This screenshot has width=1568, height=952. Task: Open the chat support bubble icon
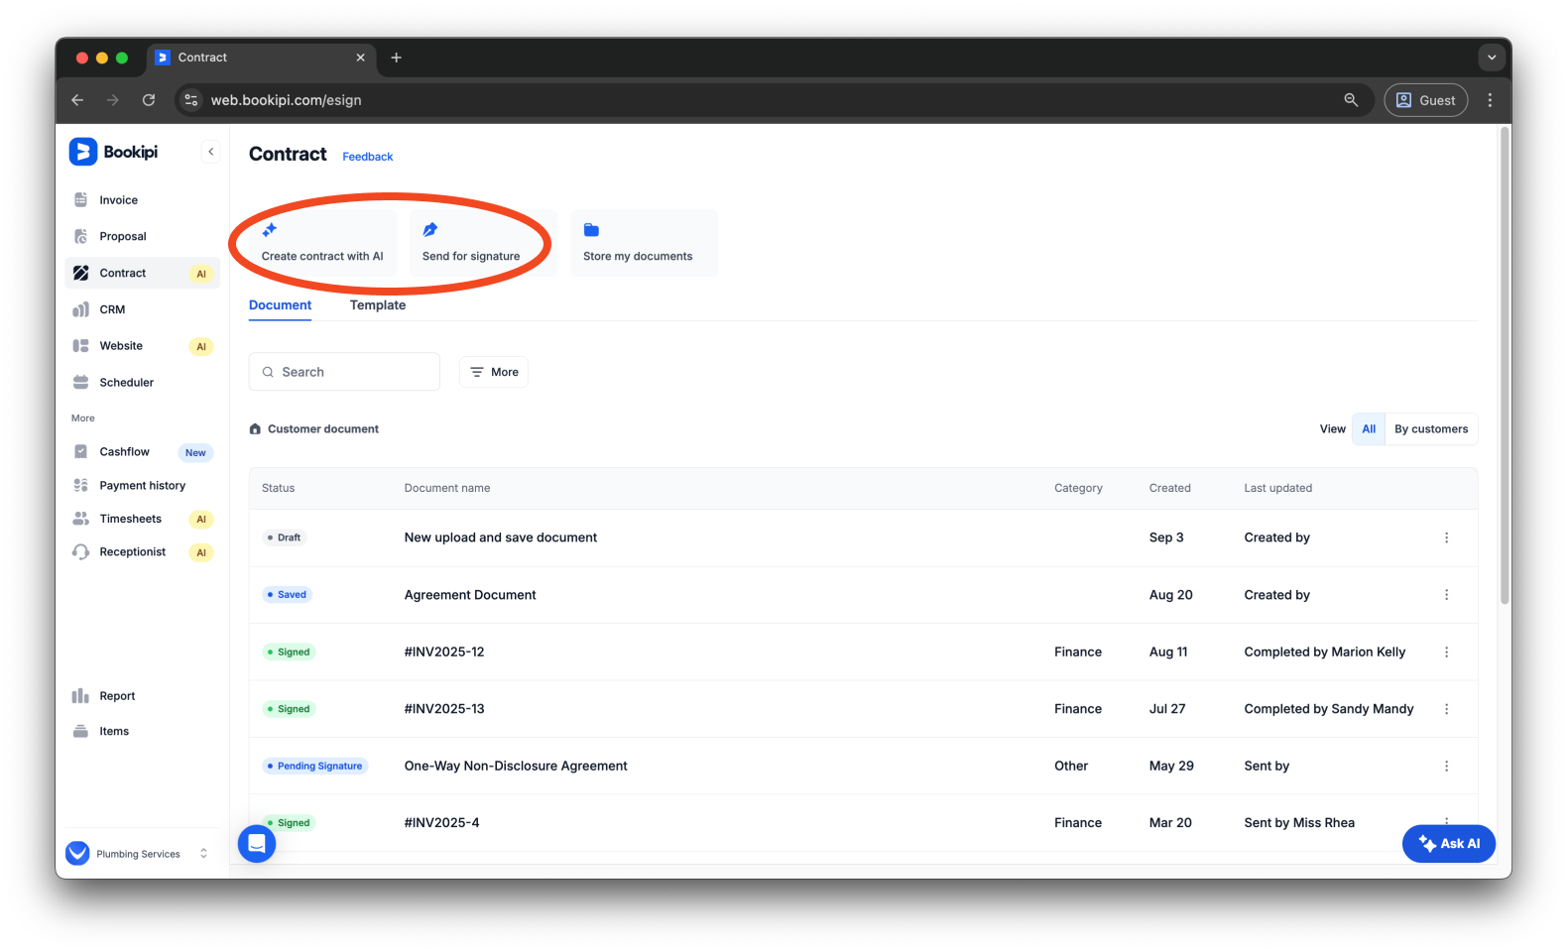pos(257,844)
